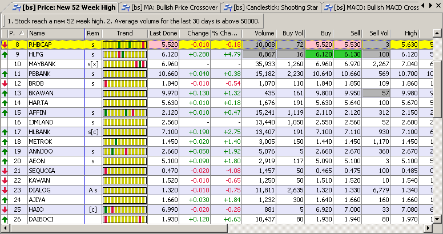Click the green up arrow for AJIYA
This screenshot has width=443, height=234.
click(x=5, y=200)
